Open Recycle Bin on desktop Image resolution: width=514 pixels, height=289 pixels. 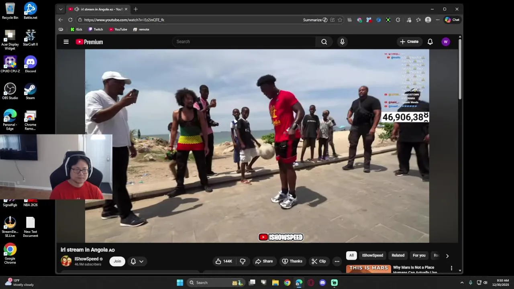[10, 11]
